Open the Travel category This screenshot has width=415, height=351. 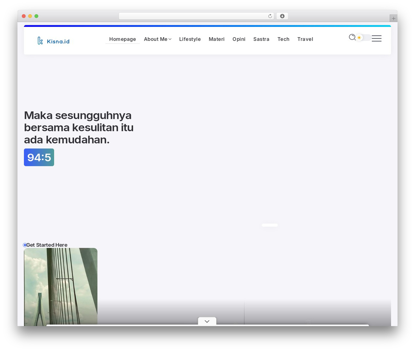(305, 39)
